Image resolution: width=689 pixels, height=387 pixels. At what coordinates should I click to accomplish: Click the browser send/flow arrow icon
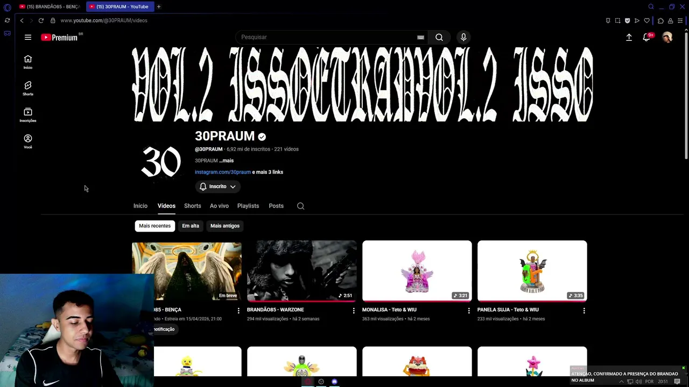pyautogui.click(x=637, y=21)
